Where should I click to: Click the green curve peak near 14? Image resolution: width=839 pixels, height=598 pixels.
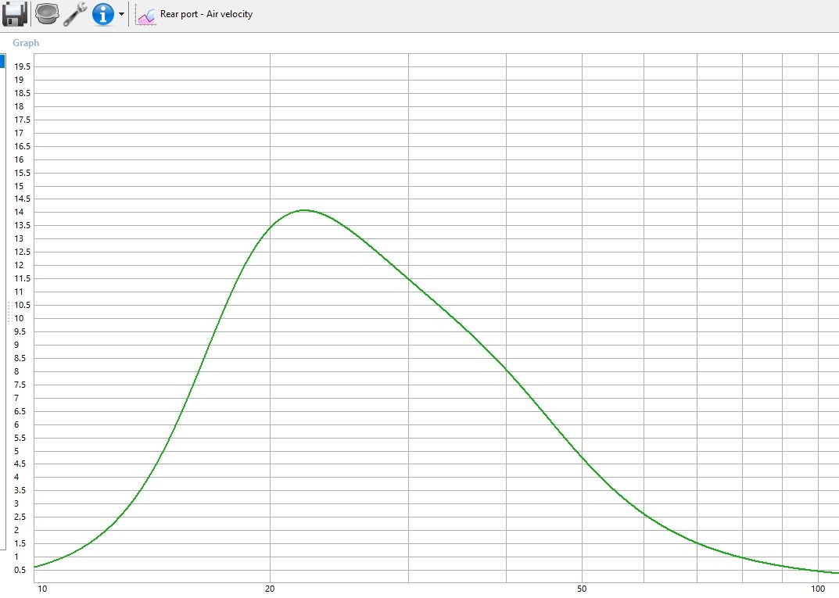[x=304, y=210]
